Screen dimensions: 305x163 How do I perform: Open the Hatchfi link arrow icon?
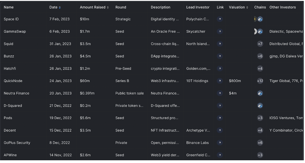pyautogui.click(x=219, y=68)
